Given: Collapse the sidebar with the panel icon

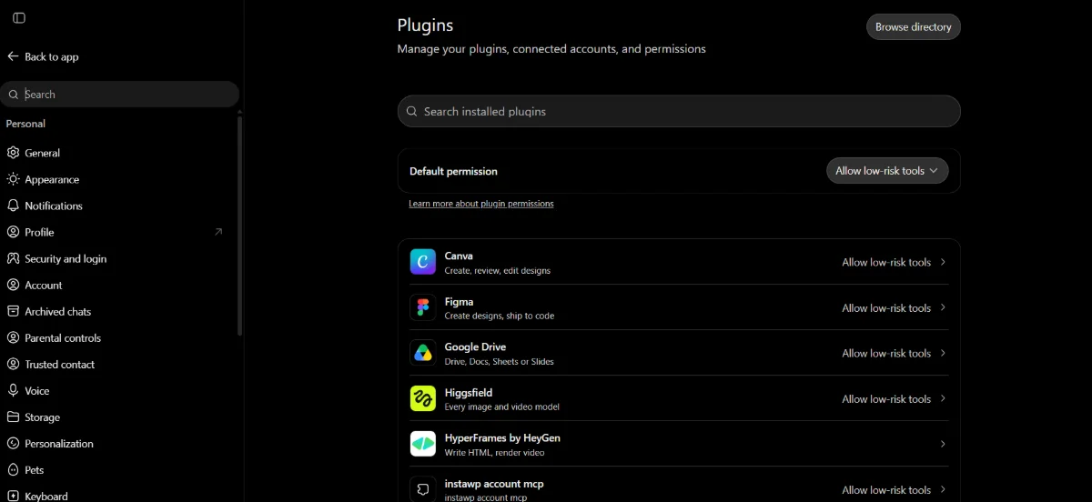Looking at the screenshot, I should point(19,18).
